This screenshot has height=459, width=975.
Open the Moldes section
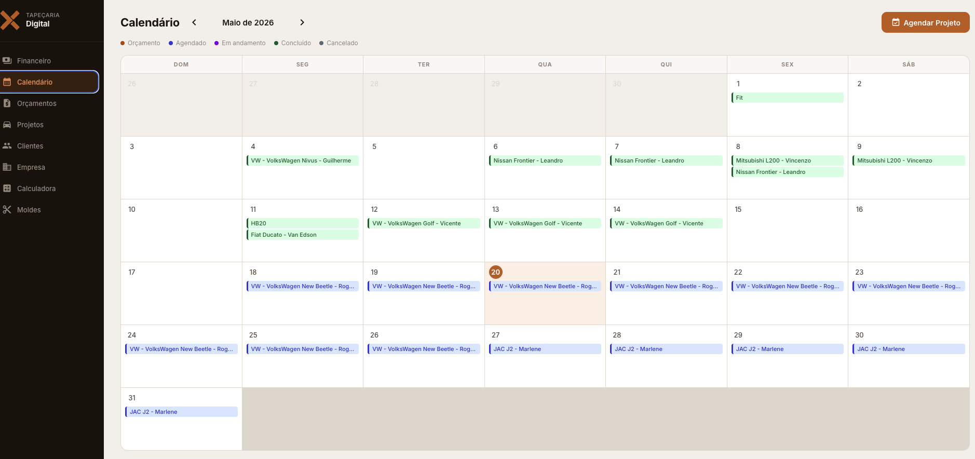click(x=49, y=210)
